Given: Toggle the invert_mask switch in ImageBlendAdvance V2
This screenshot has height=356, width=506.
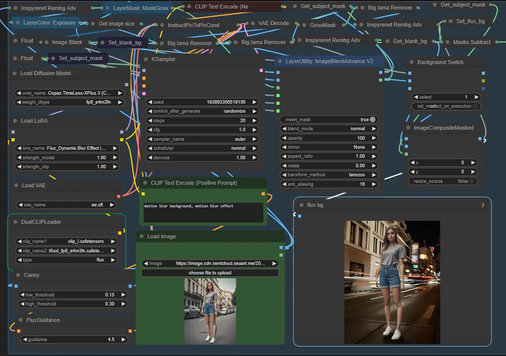Looking at the screenshot, I should coord(372,120).
